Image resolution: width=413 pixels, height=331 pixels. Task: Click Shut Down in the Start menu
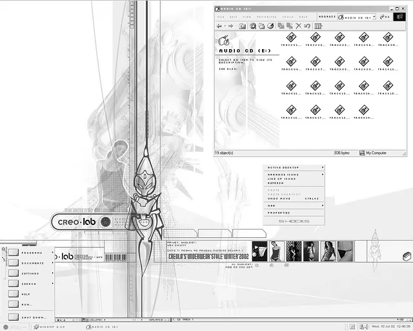34,317
